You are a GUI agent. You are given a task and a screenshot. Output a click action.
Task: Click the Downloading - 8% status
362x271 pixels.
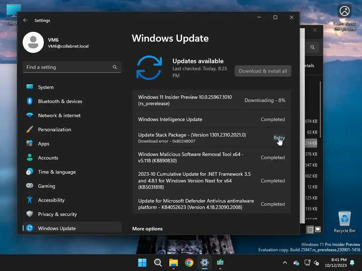point(265,100)
